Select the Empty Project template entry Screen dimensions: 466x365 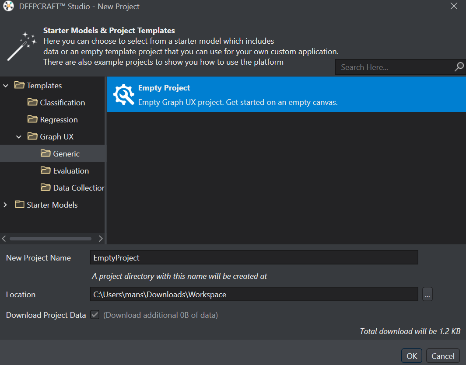click(286, 94)
